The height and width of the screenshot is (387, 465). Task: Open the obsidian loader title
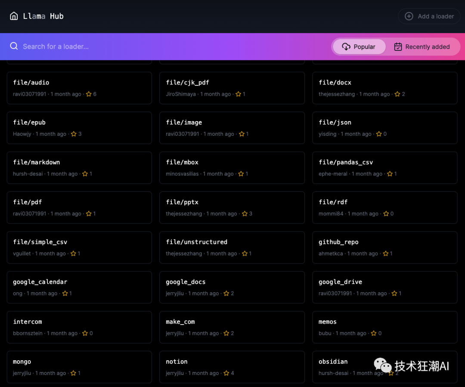tap(333, 362)
